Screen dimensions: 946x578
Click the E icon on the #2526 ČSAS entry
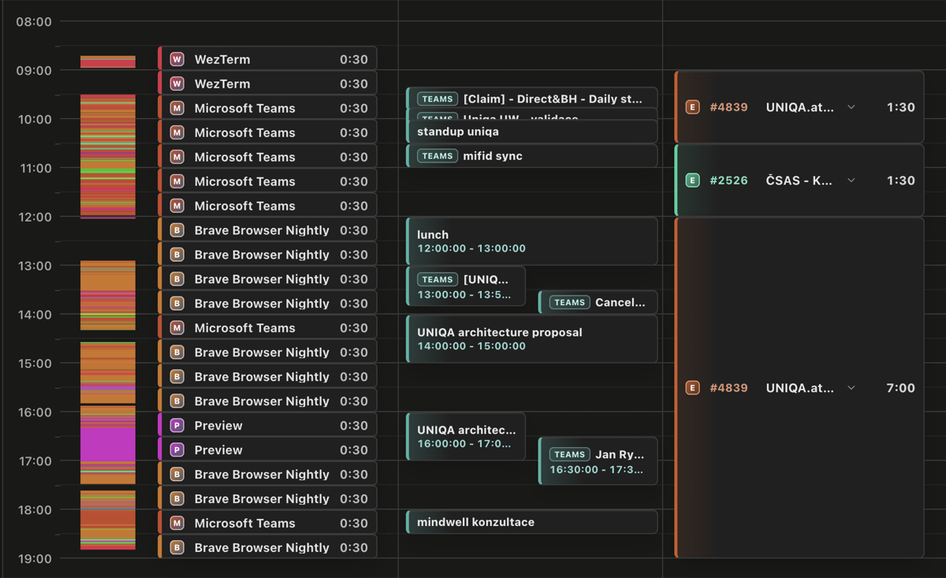692,181
